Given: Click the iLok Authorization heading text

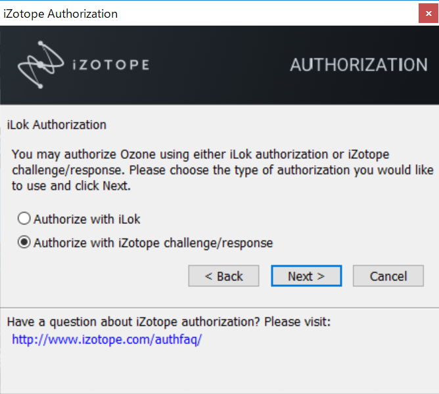Looking at the screenshot, I should (x=57, y=125).
